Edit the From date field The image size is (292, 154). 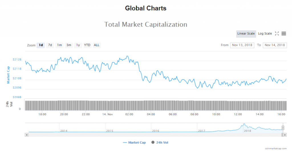(x=242, y=45)
